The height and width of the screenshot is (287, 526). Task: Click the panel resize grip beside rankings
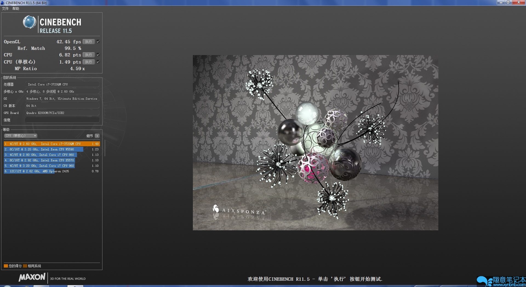click(105, 148)
